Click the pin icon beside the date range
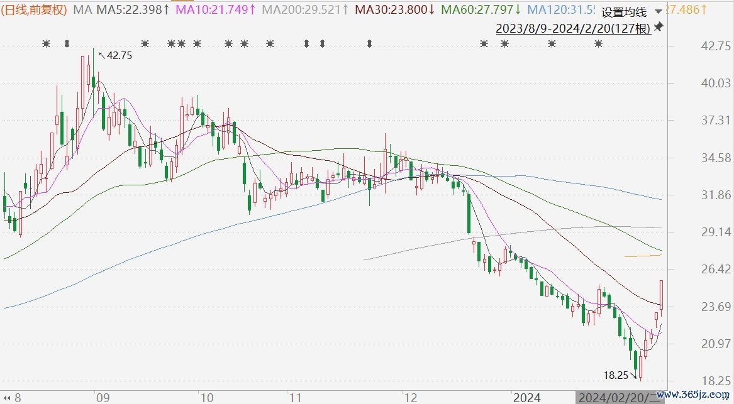Viewport: 734px width, 404px height. click(659, 27)
